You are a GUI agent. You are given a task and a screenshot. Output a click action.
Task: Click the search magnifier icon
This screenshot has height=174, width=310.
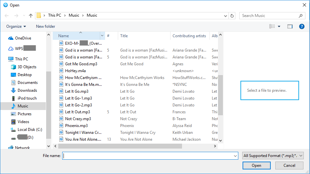[x=301, y=16]
